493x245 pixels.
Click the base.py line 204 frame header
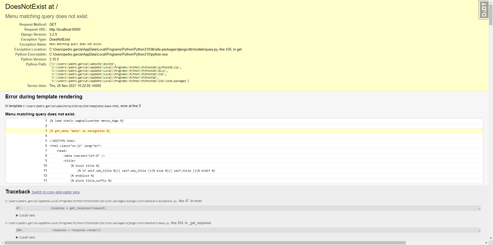tap(107, 223)
